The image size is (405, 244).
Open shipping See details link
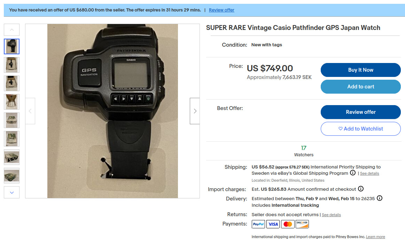[369, 173]
